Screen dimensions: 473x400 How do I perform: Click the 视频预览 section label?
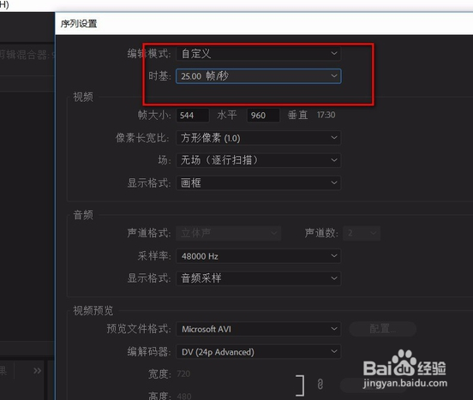click(93, 310)
